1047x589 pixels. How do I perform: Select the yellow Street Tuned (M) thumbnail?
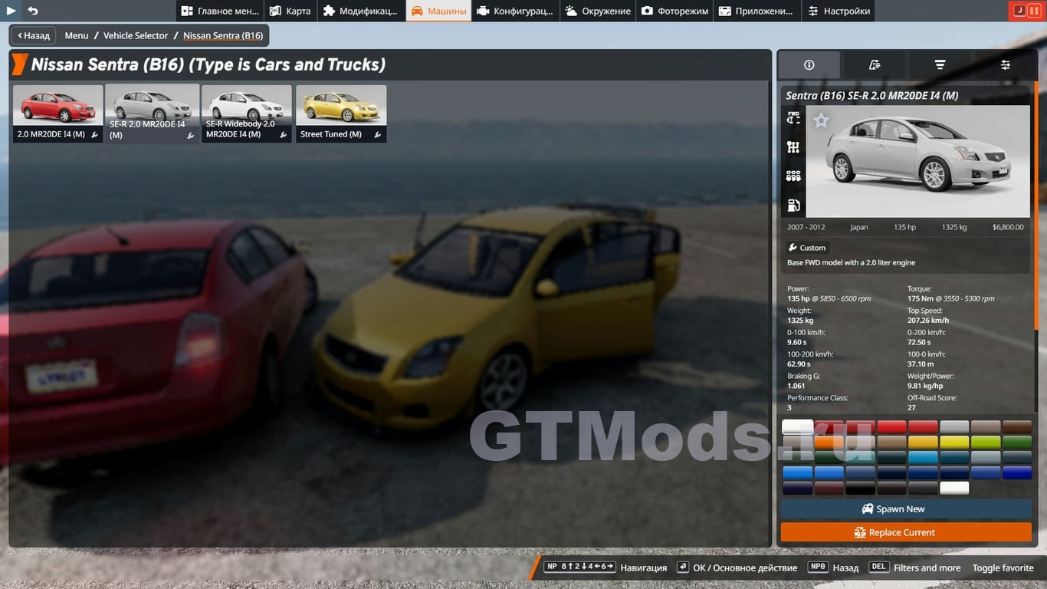(341, 114)
